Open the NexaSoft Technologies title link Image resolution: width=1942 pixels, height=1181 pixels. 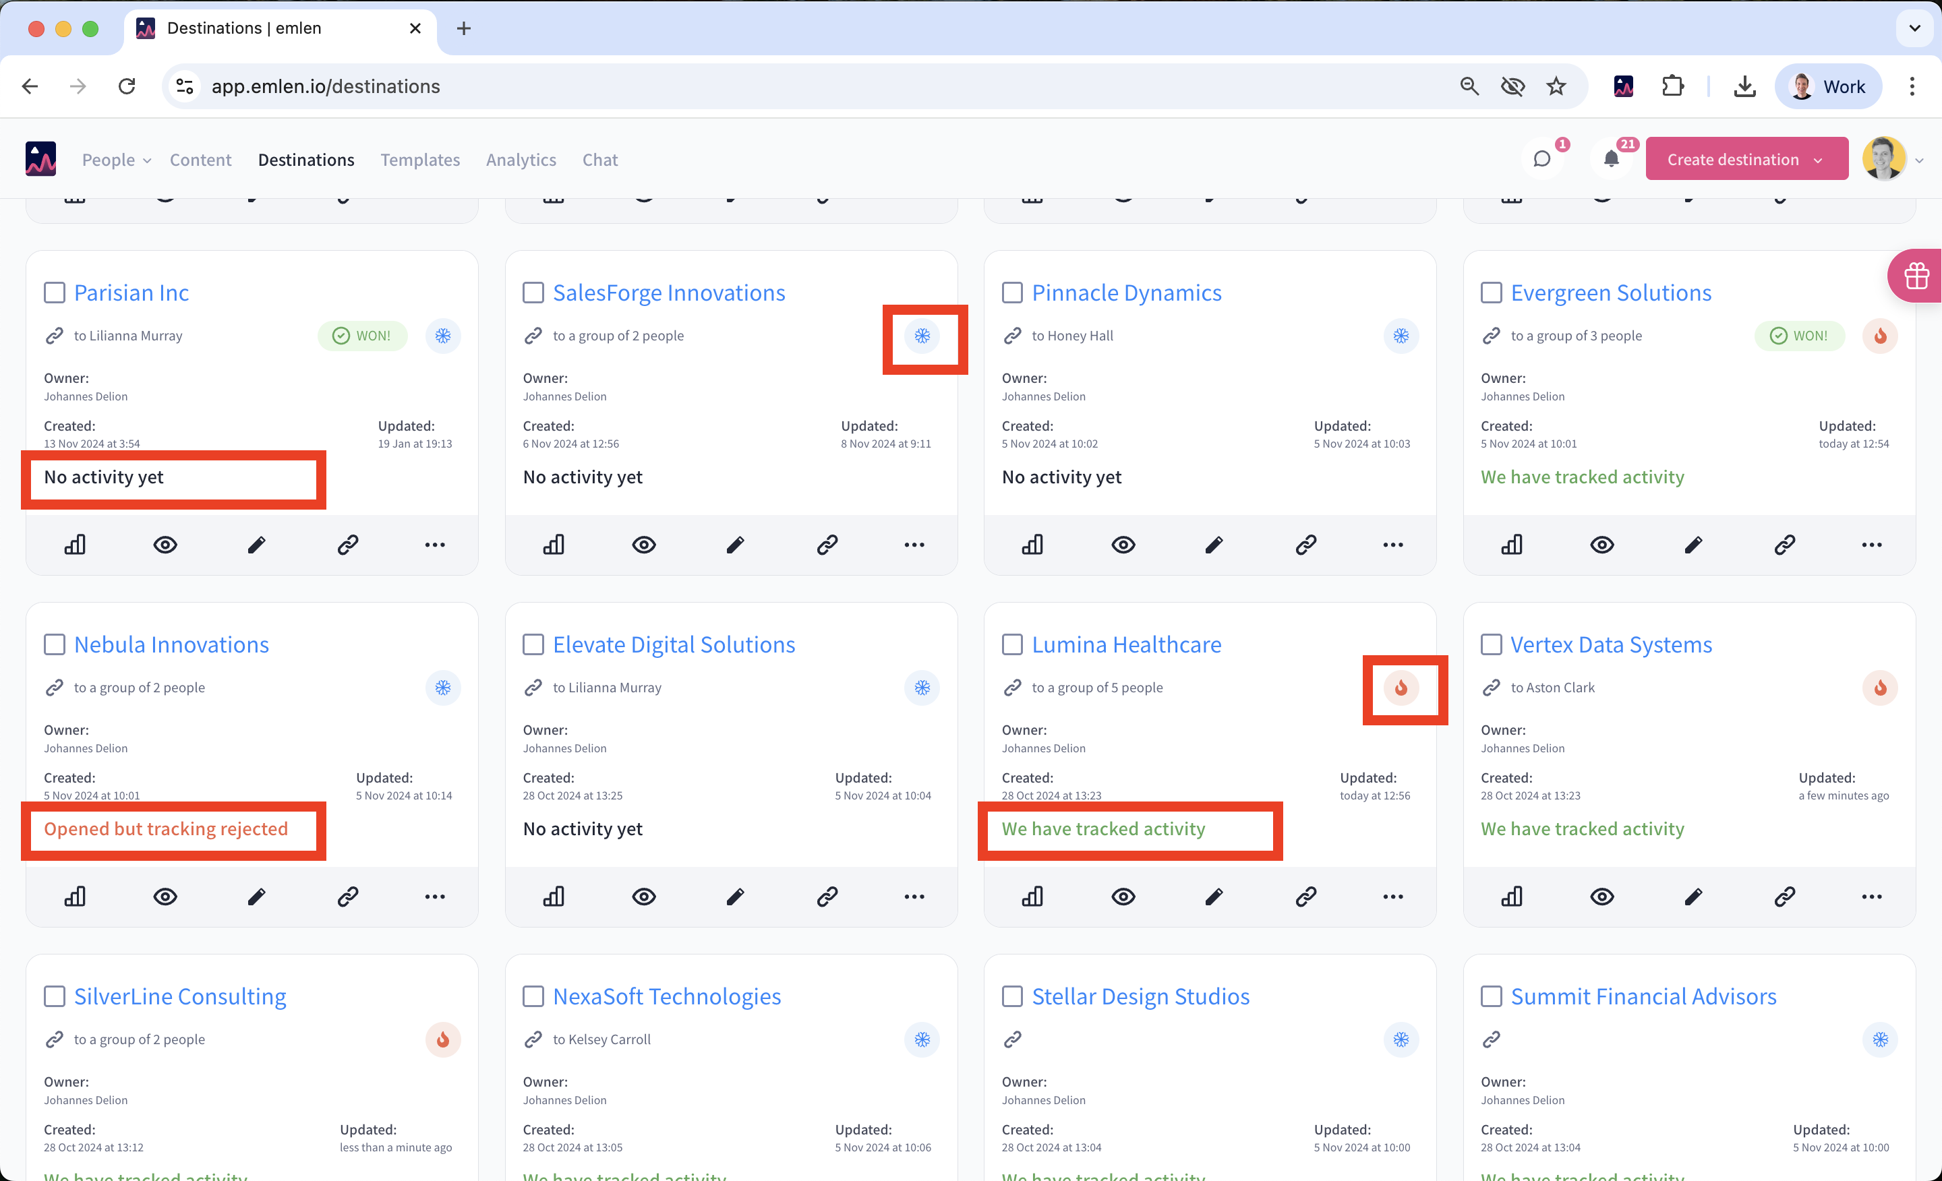[667, 997]
